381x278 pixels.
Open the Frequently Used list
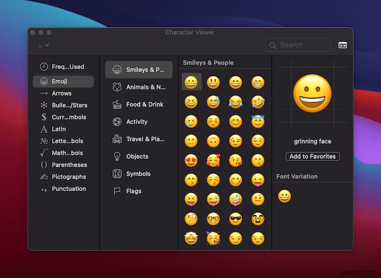click(x=63, y=67)
